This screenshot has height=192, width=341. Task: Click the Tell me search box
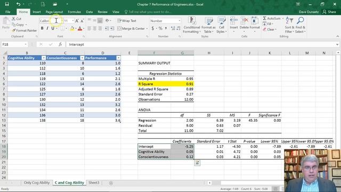point(148,12)
